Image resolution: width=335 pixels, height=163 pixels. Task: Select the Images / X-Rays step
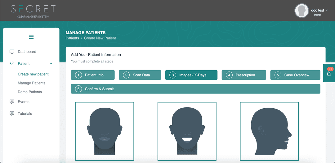coord(191,75)
